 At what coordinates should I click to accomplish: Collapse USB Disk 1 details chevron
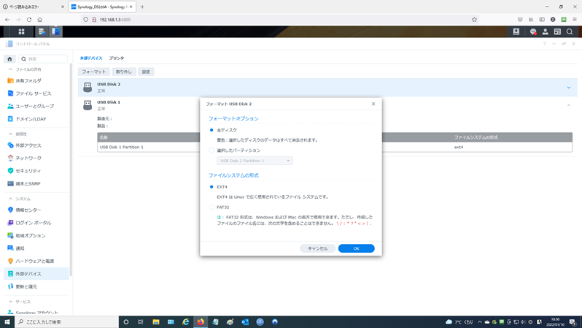click(569, 106)
